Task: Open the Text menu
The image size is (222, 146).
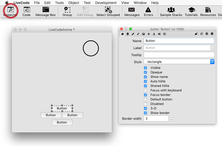Action: [87, 3]
